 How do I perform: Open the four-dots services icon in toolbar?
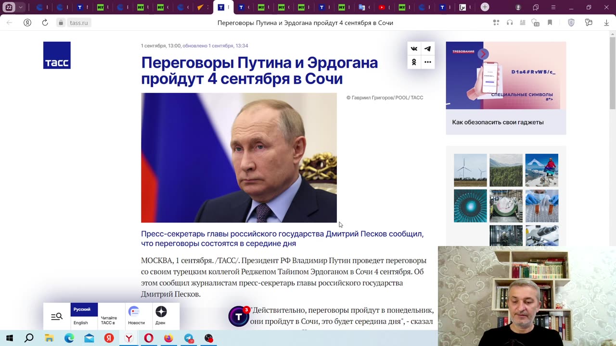click(496, 23)
